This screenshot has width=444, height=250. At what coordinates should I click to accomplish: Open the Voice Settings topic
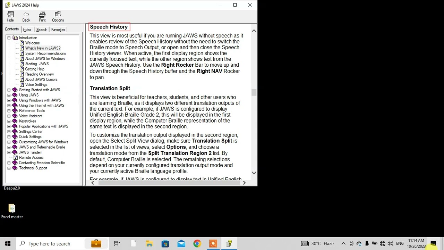[36, 85]
